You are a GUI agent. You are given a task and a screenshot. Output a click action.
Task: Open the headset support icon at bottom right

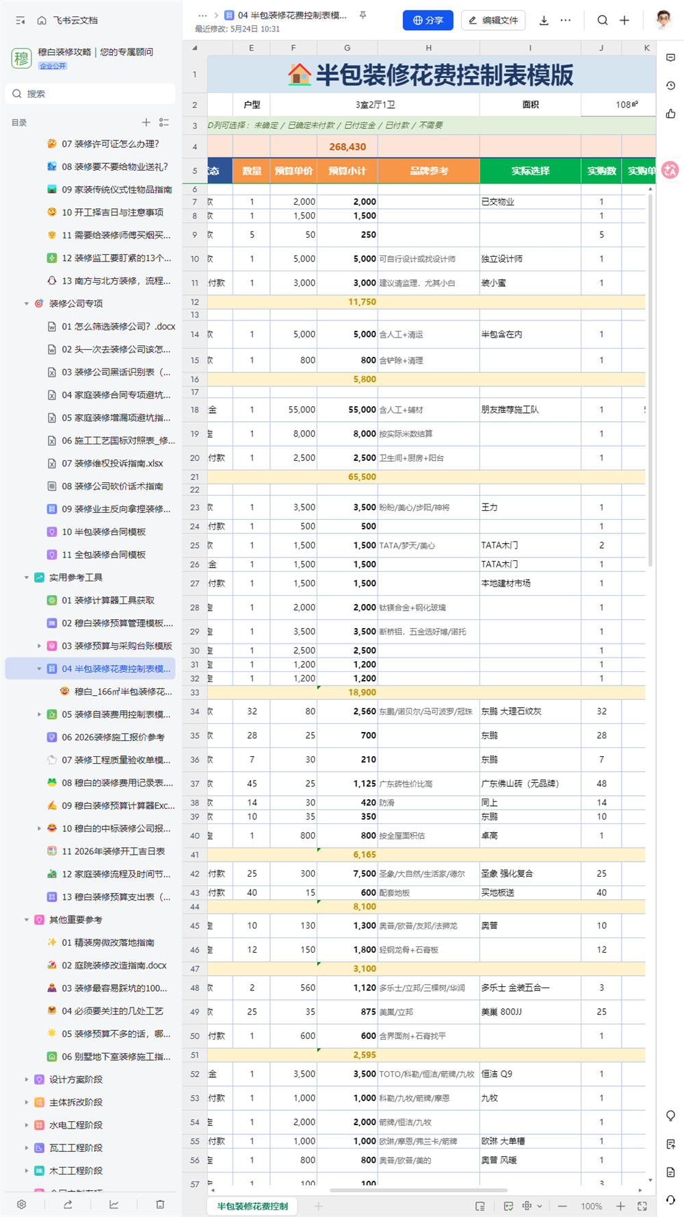[x=670, y=1200]
